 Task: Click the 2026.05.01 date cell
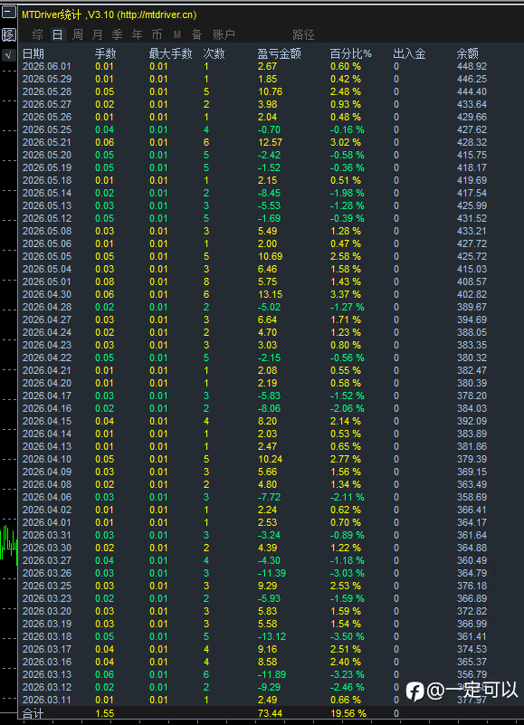pos(47,282)
